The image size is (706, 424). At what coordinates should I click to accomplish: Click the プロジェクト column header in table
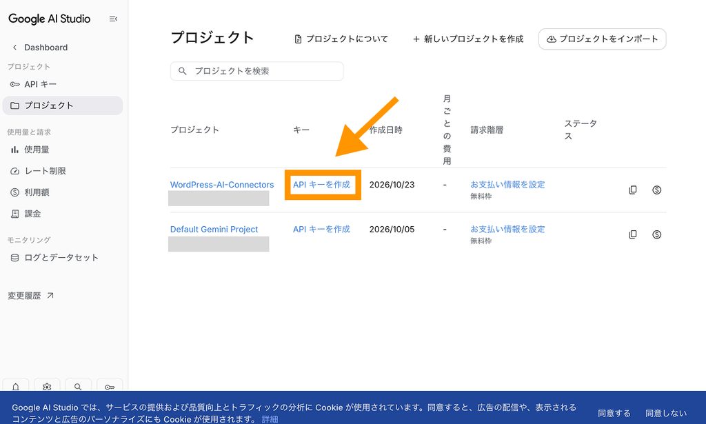click(x=194, y=130)
